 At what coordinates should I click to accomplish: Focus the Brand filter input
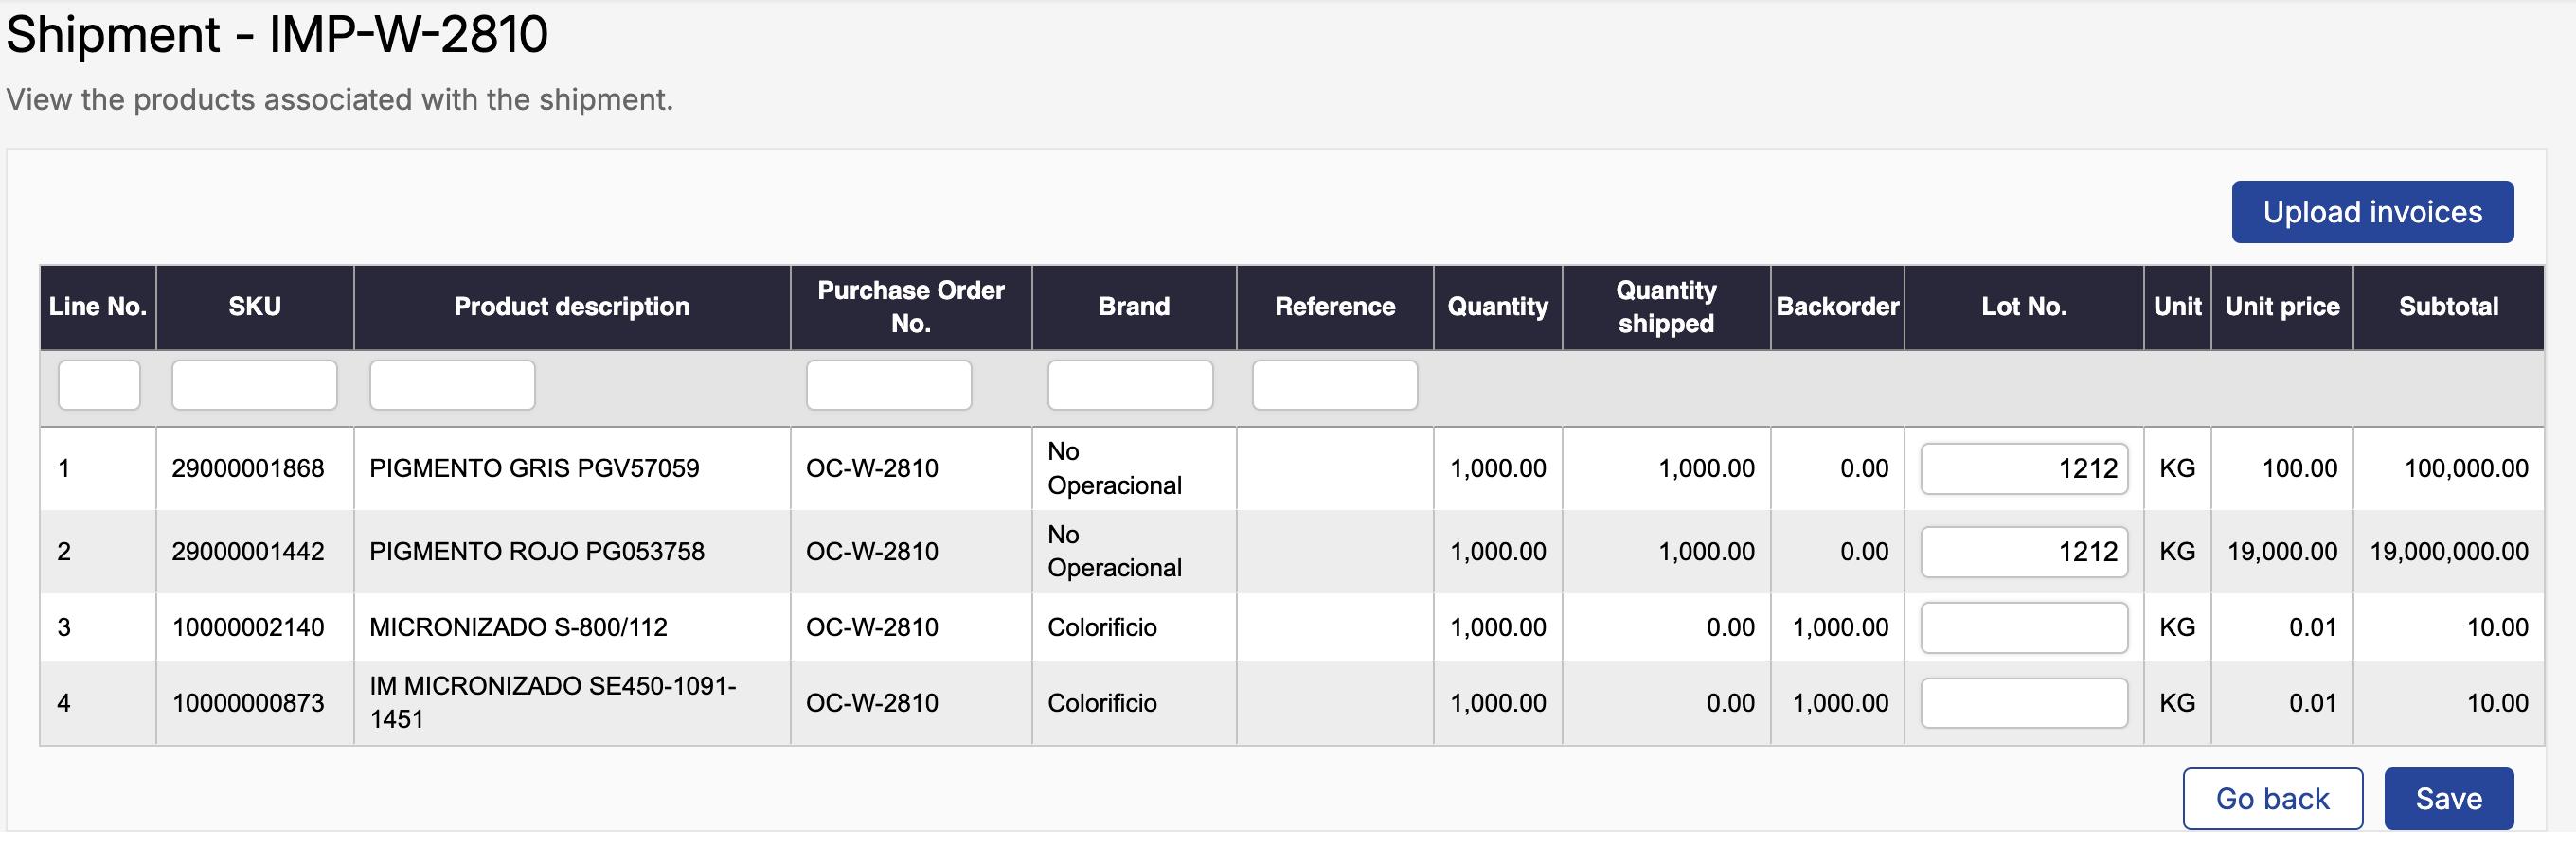pyautogui.click(x=1129, y=385)
